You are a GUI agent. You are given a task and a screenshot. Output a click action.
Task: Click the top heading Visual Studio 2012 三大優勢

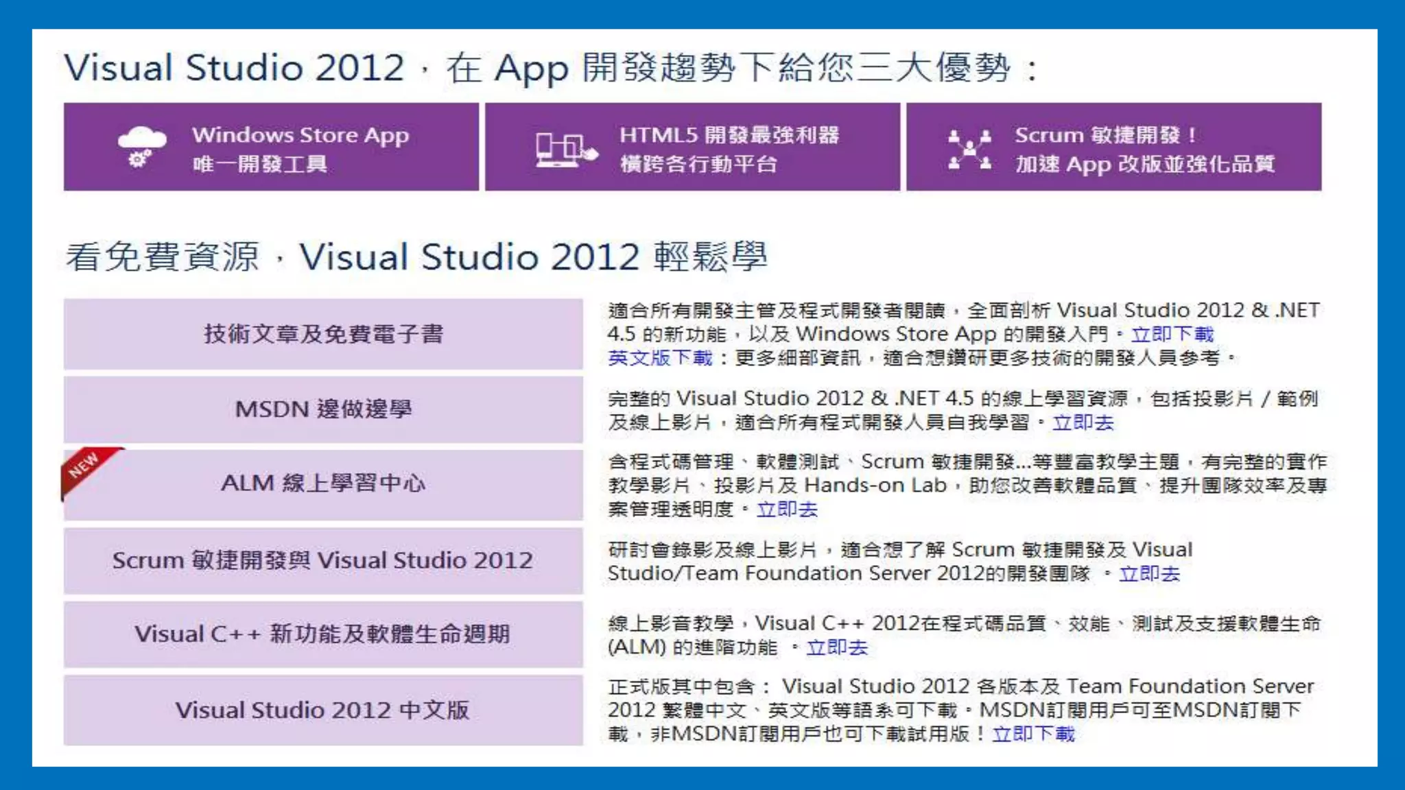552,68
